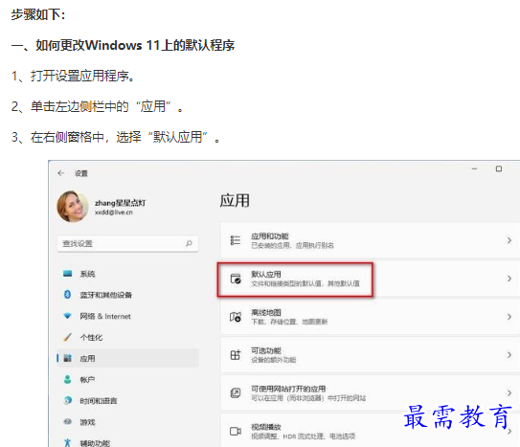This screenshot has height=447, width=520.
Task: Minimize the Settings window
Action: coord(475,168)
